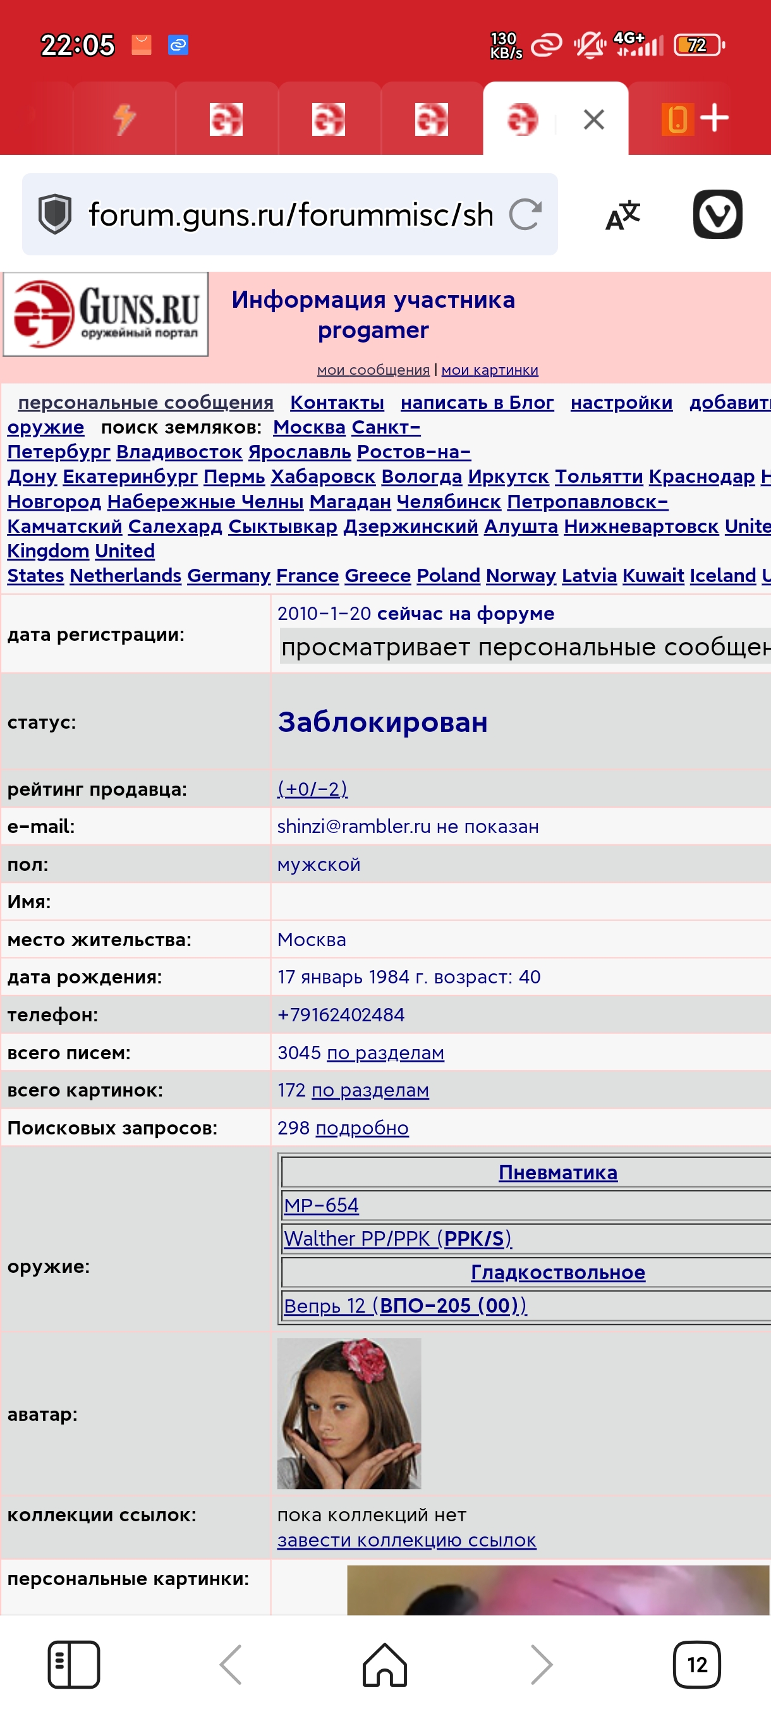Close the active guns.ru tab
The width and height of the screenshot is (771, 1714).
pos(593,120)
